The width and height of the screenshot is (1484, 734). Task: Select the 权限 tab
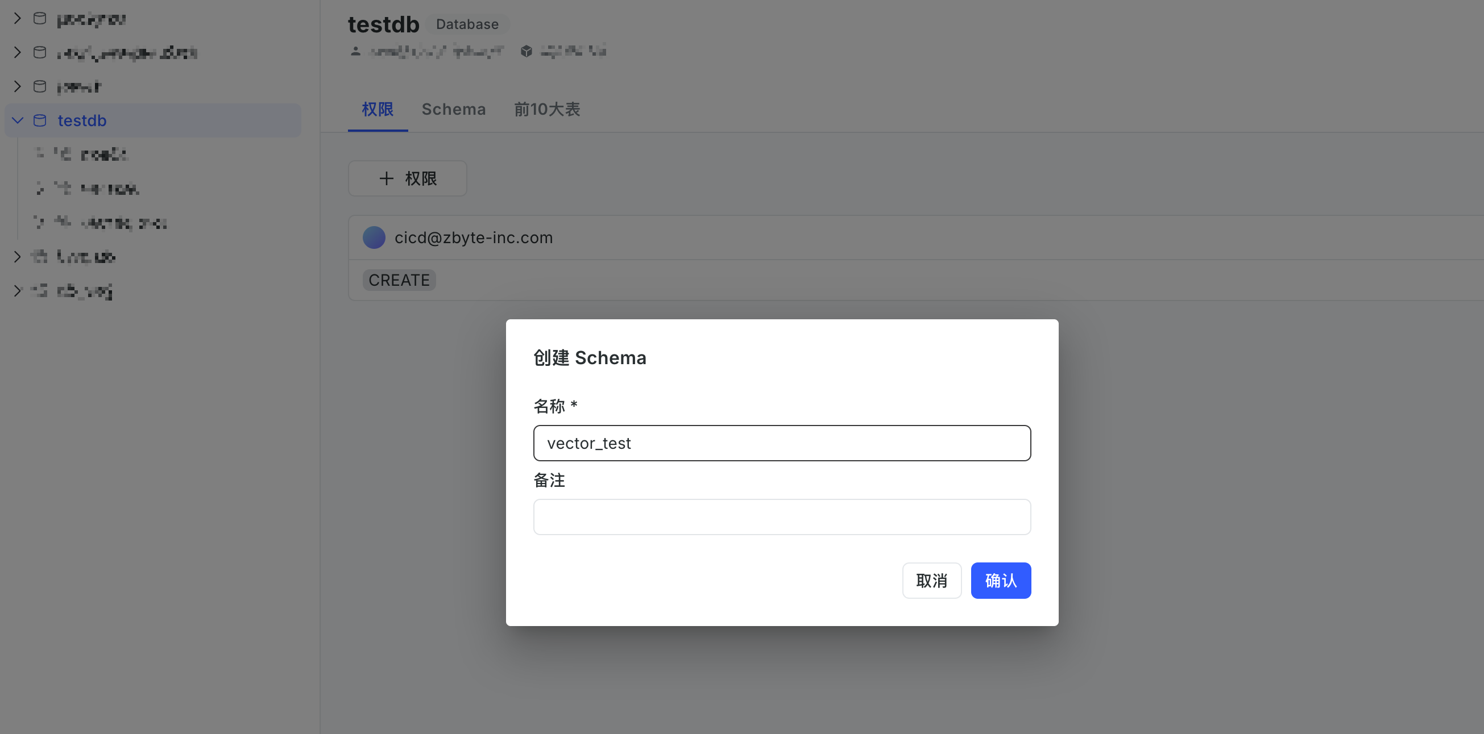pos(378,110)
